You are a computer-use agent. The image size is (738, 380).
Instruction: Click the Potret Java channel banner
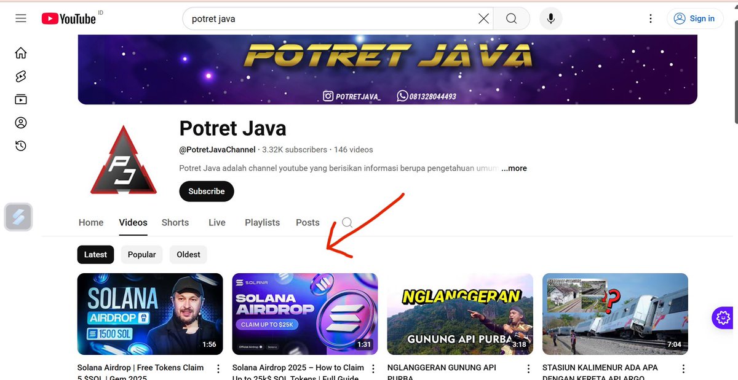pos(387,69)
